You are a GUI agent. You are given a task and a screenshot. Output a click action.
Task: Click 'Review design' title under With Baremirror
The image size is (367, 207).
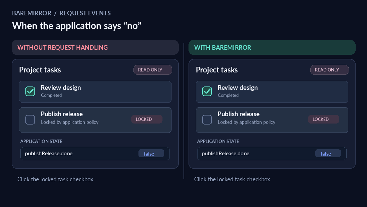[238, 87]
